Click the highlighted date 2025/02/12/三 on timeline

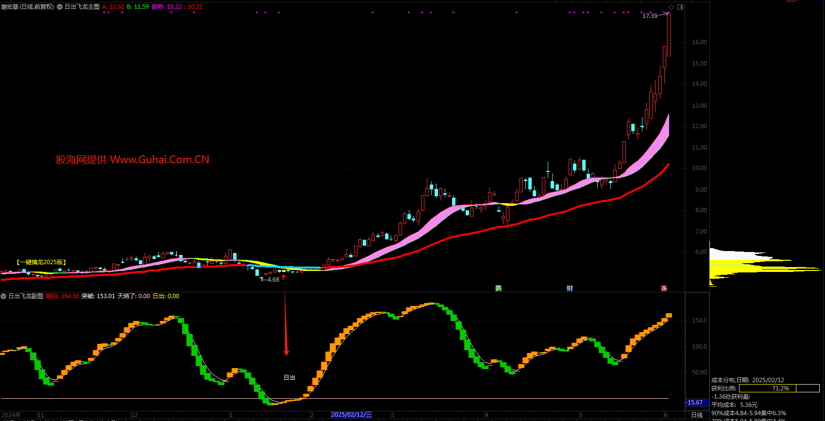coord(351,415)
